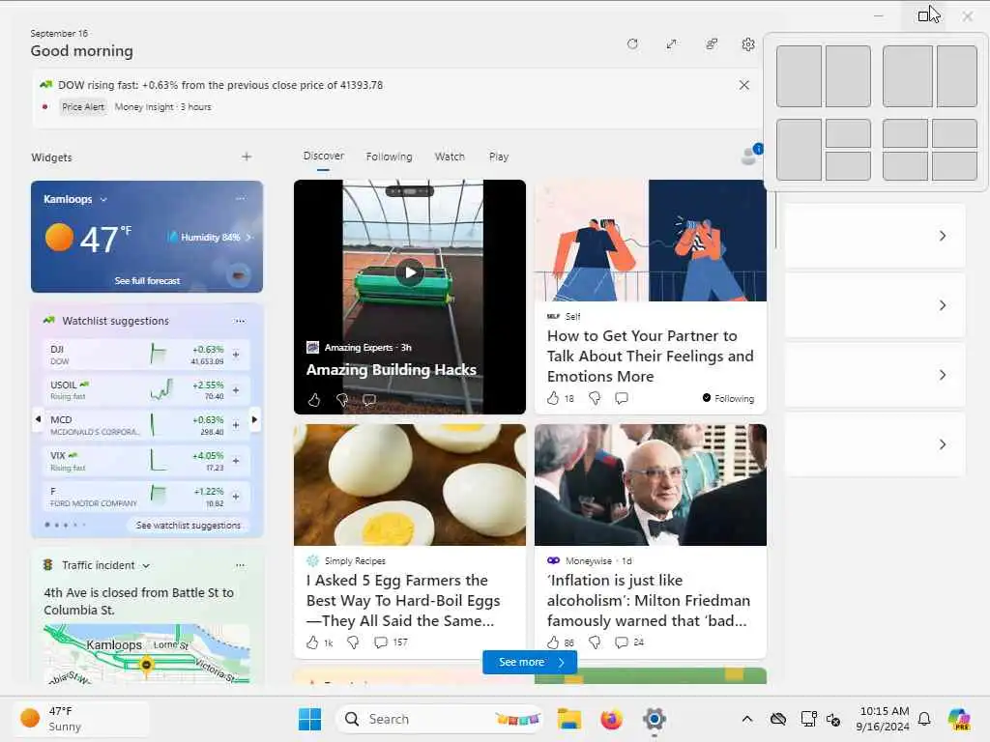The height and width of the screenshot is (742, 990).
Task: Open the hard-boil eggs article headline
Action: point(403,601)
